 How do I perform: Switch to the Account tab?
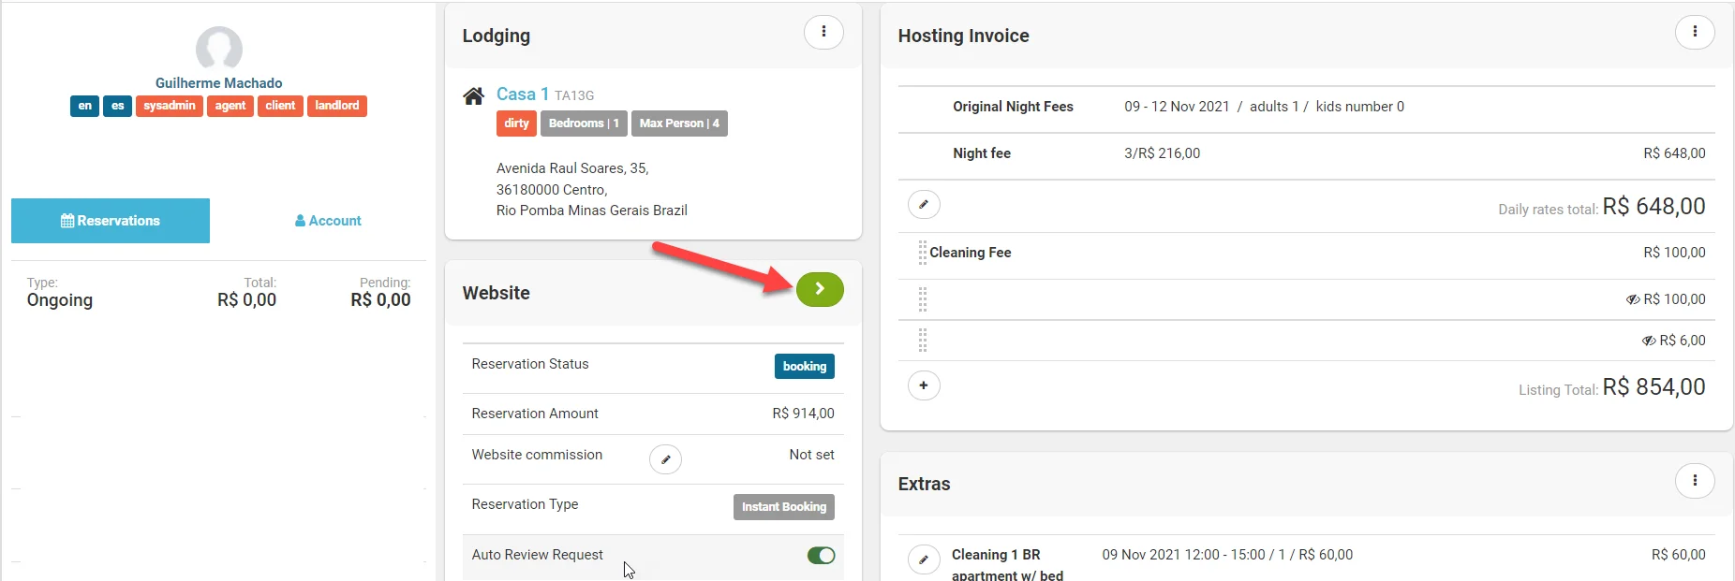[328, 221]
